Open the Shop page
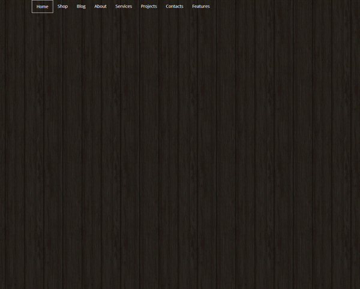 (x=62, y=7)
